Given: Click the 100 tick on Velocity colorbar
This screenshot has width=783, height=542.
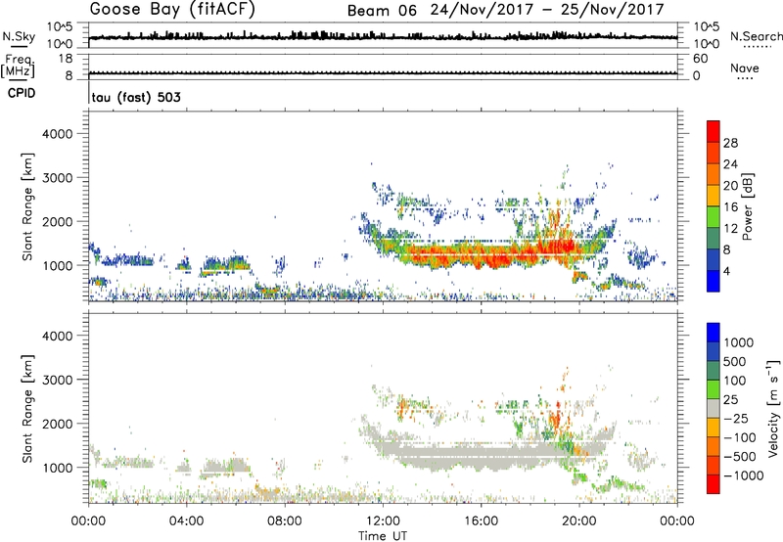Looking at the screenshot, I should (733, 381).
